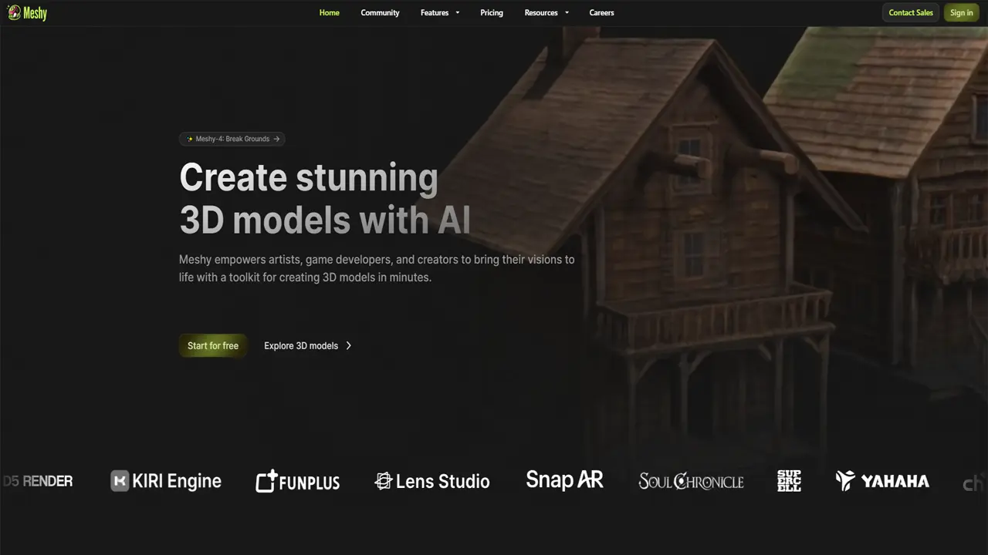
Task: Click the Lens Studio logo
Action: [x=432, y=482]
